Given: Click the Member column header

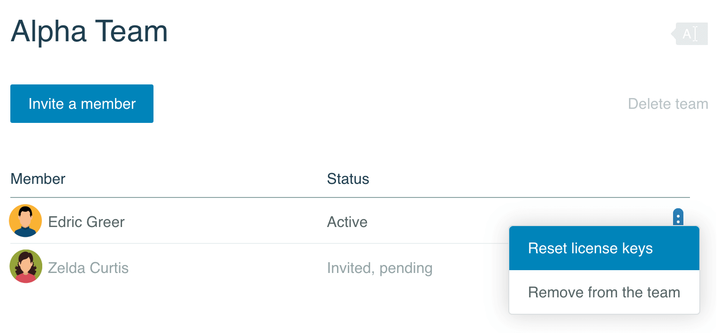Looking at the screenshot, I should (x=38, y=179).
